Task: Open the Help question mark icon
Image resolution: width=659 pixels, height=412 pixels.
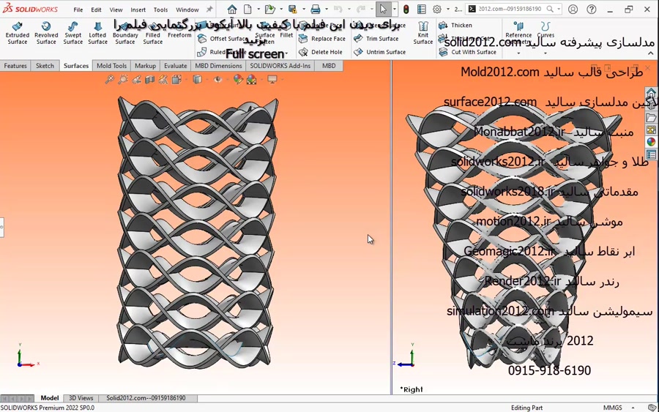Action: pyautogui.click(x=592, y=9)
